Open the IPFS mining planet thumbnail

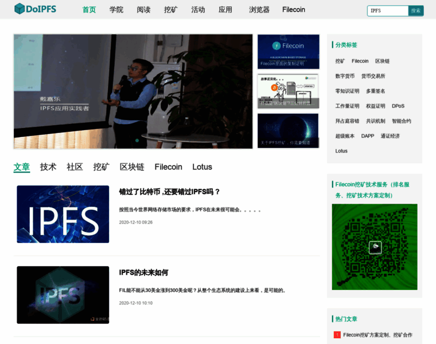[288, 130]
